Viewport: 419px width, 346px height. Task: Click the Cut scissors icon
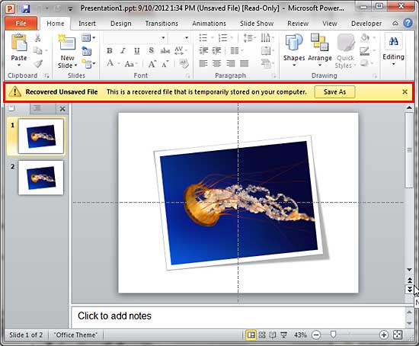[x=37, y=38]
